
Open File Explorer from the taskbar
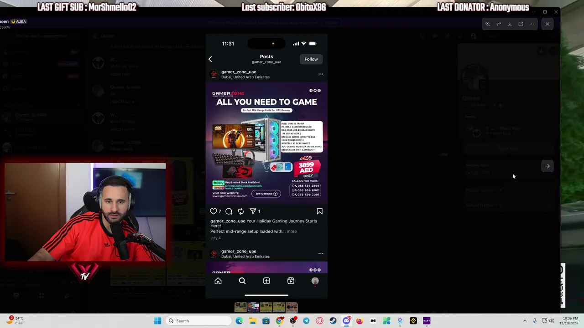pyautogui.click(x=253, y=321)
